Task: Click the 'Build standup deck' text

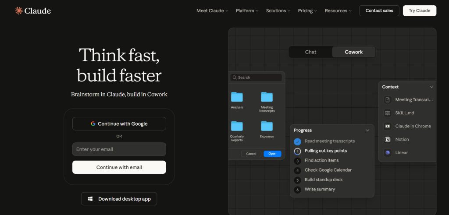Action: tap(324, 180)
